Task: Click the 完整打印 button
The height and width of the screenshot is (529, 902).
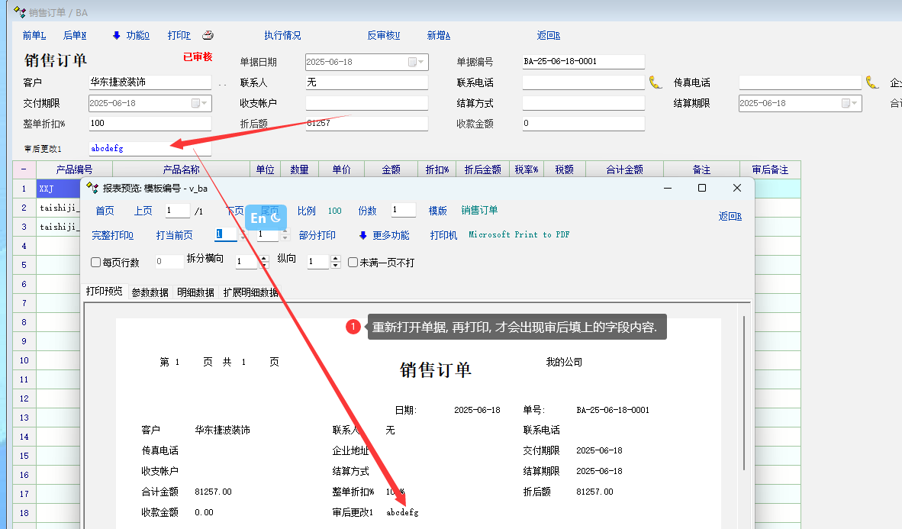Action: coord(112,235)
